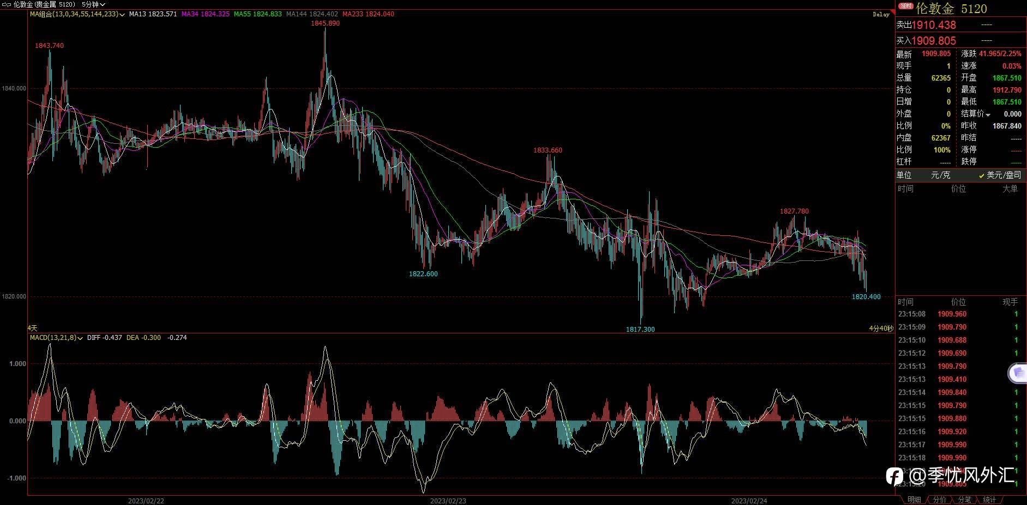Select the 23:15:16 trade row
1027x505 pixels.
[960, 432]
